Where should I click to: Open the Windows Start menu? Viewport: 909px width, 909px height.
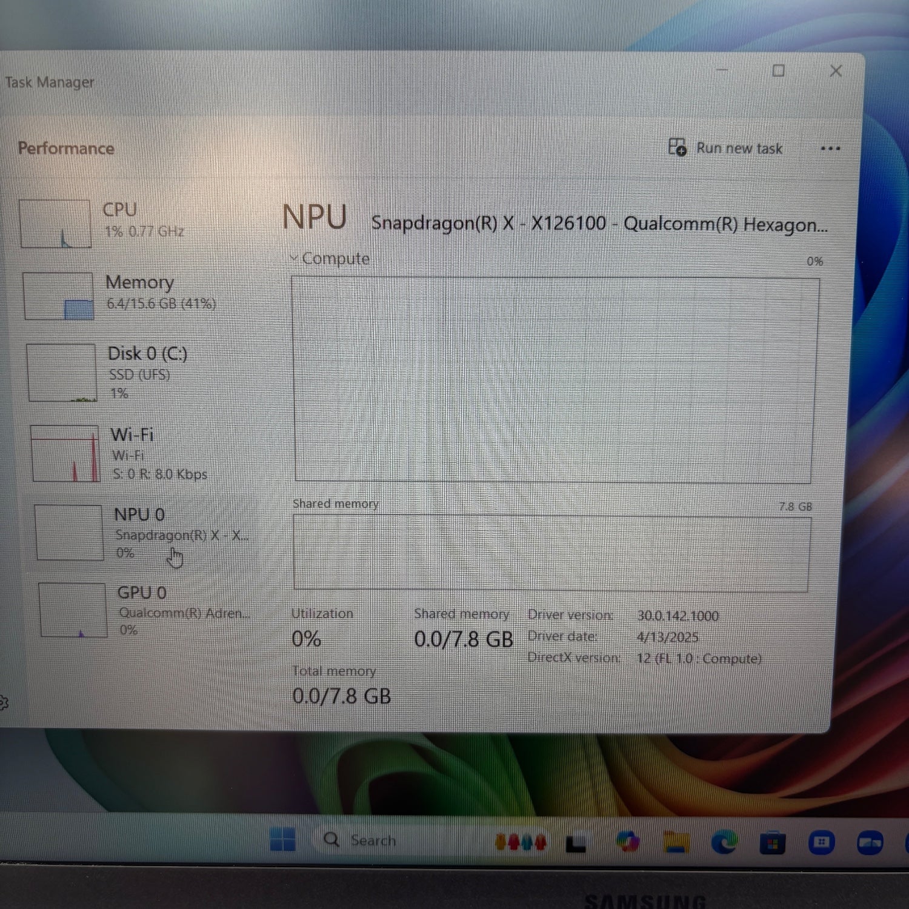point(282,839)
